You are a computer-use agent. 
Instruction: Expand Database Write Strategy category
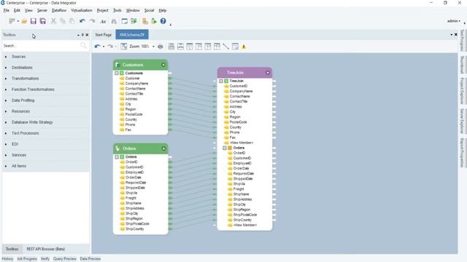6,122
